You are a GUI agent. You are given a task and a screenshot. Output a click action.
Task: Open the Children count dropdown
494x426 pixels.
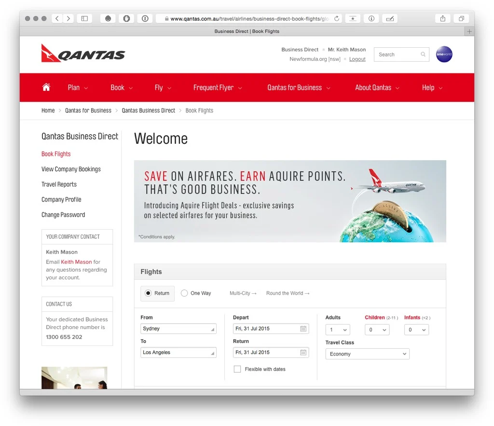tap(377, 330)
